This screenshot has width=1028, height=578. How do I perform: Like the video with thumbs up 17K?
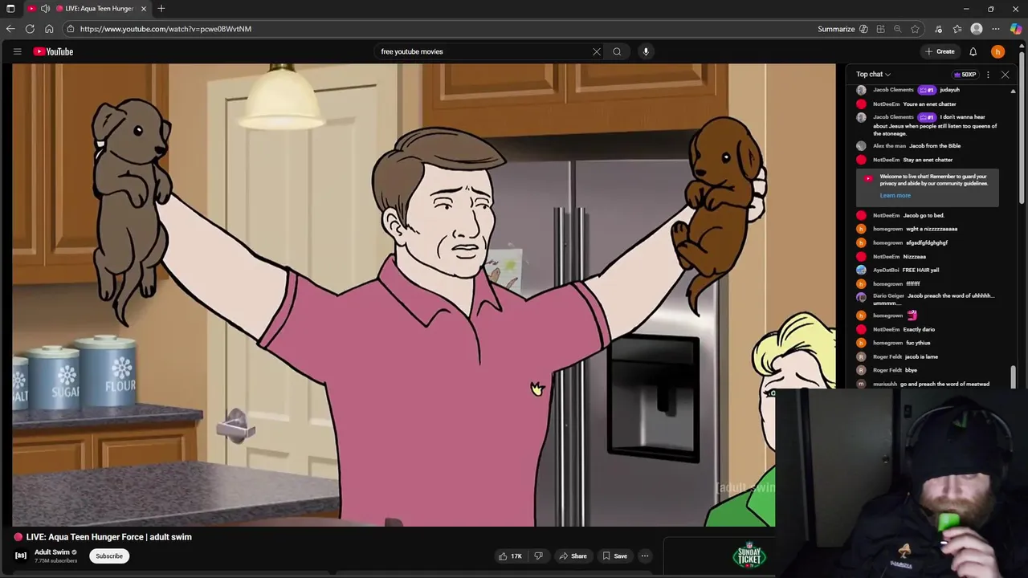(x=510, y=556)
